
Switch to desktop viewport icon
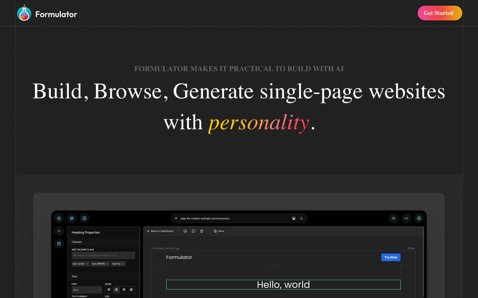pyautogui.click(x=185, y=231)
